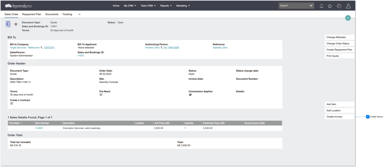Expand the Team CRM menu

click(148, 6)
